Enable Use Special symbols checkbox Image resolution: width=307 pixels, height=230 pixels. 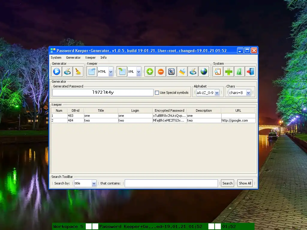157,93
